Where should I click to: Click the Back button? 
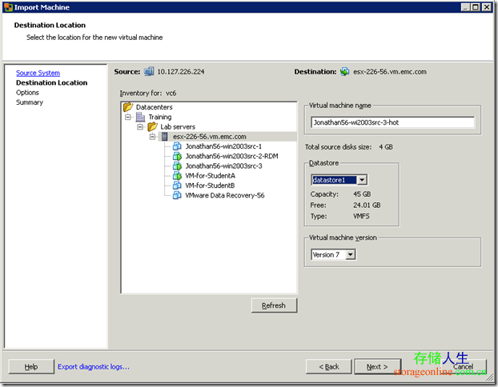tap(329, 367)
